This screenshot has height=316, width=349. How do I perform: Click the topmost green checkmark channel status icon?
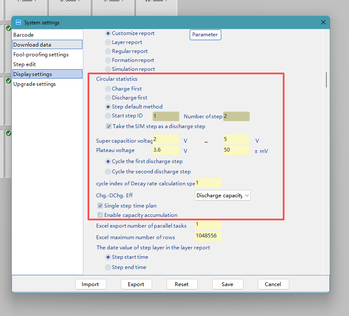coord(8,28)
